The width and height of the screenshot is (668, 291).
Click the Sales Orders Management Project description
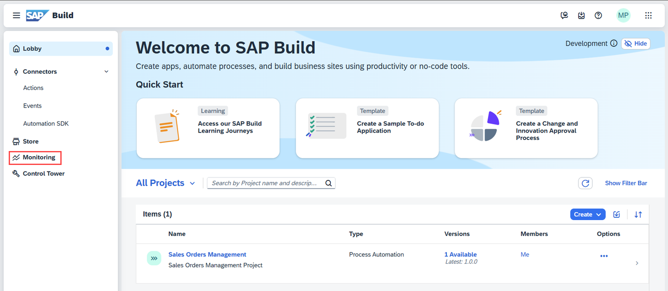[215, 266]
